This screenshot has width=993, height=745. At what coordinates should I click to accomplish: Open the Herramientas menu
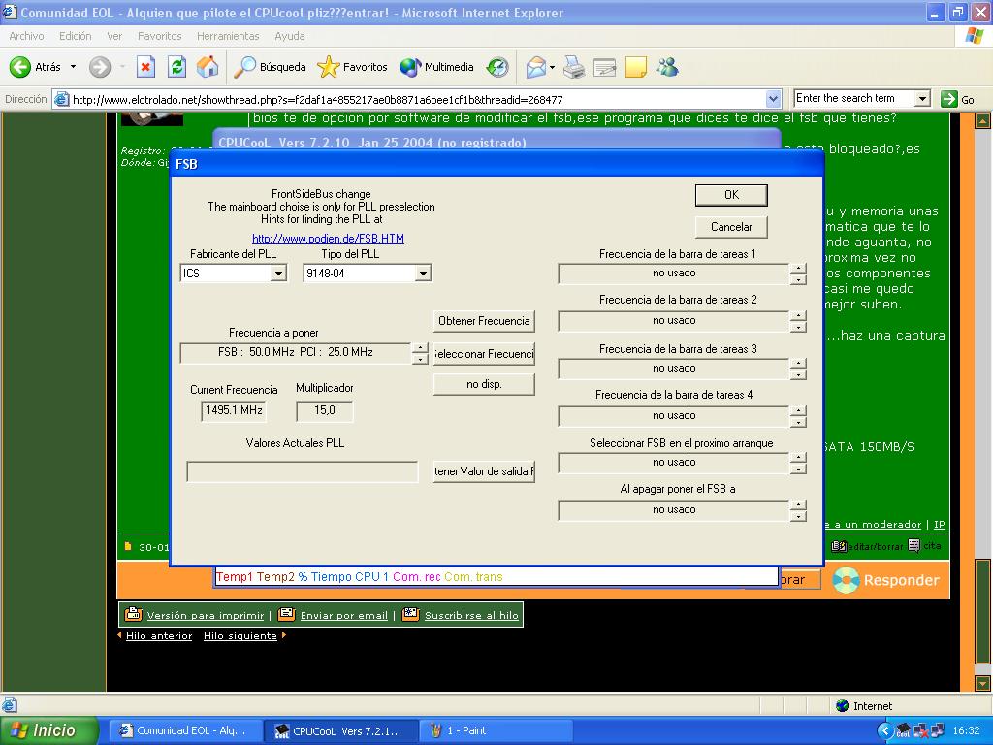(x=228, y=36)
